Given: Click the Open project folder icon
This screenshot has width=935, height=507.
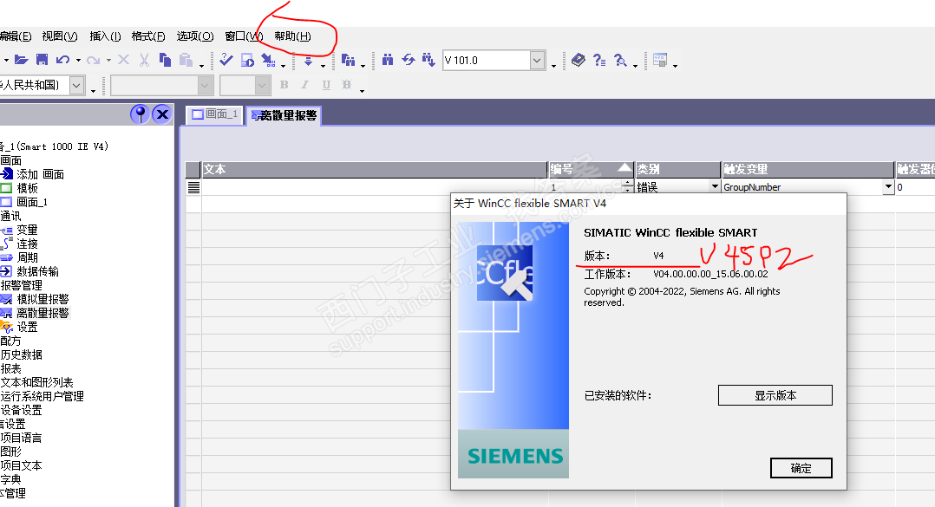Looking at the screenshot, I should [x=22, y=60].
